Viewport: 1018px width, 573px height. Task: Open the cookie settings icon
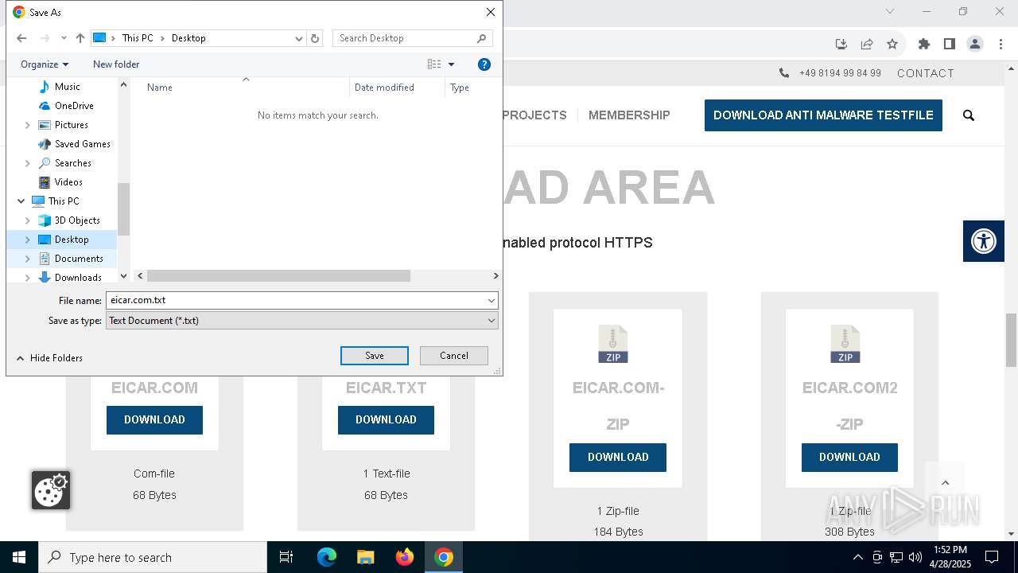pos(51,490)
